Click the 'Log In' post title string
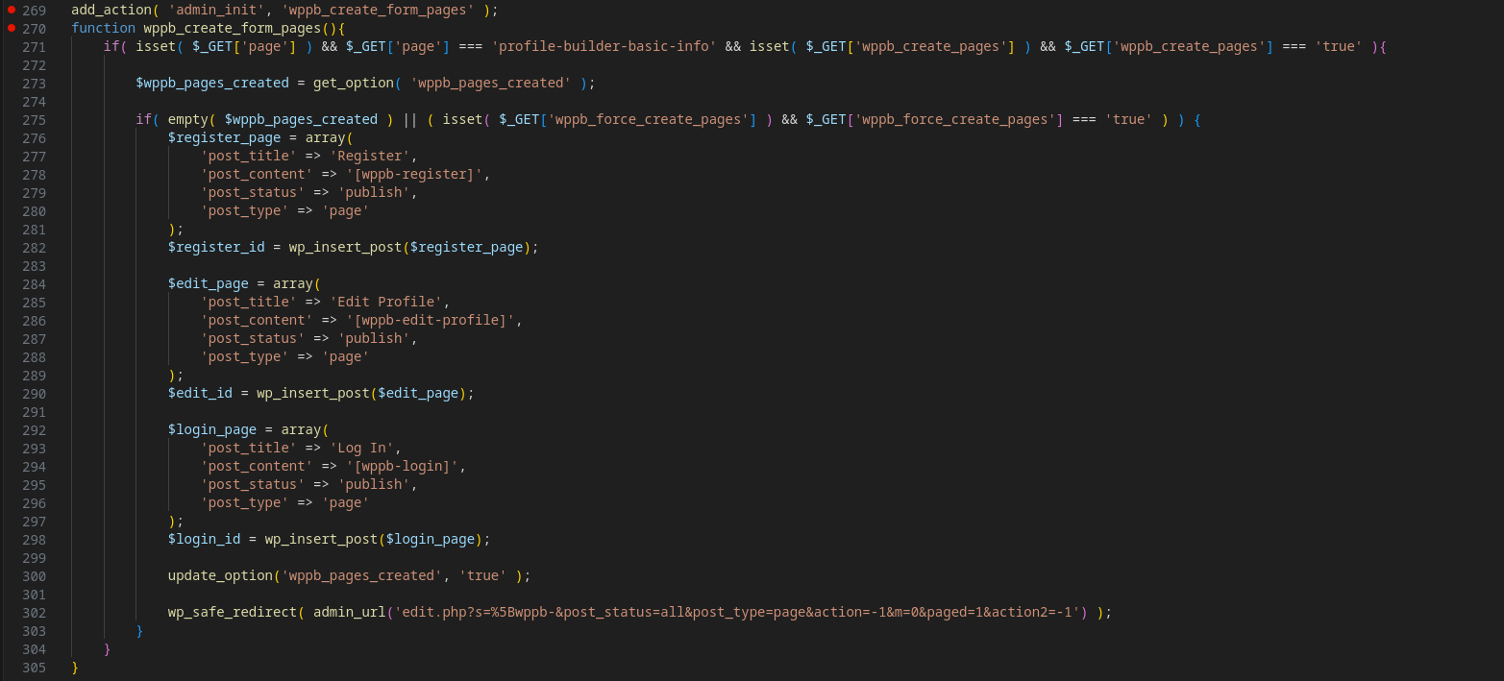The height and width of the screenshot is (681, 1504). (364, 449)
